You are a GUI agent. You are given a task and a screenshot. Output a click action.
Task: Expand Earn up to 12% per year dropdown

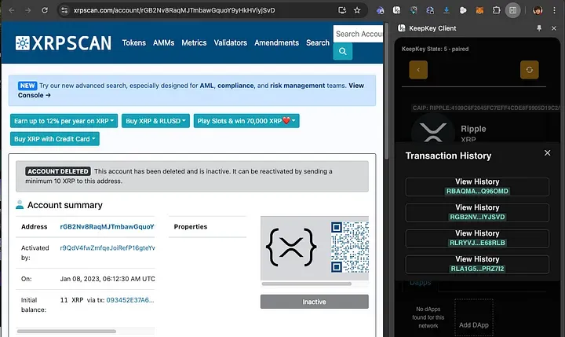pyautogui.click(x=64, y=121)
